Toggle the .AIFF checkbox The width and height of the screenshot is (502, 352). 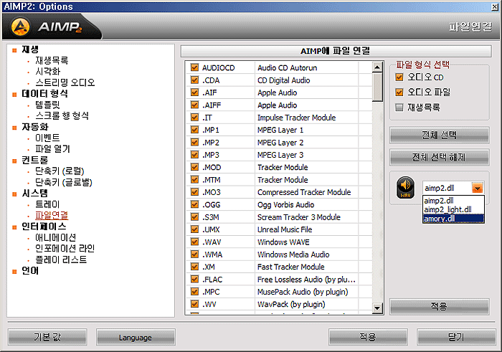tap(194, 105)
